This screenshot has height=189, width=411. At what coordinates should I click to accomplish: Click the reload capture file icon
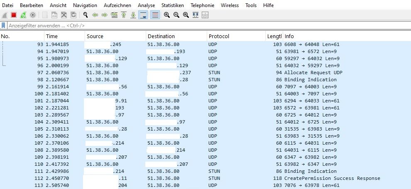click(x=73, y=15)
